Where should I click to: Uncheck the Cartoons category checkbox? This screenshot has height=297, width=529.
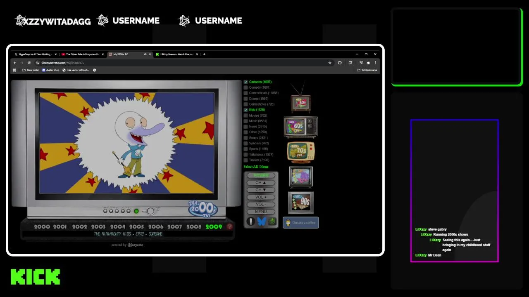pos(245,82)
